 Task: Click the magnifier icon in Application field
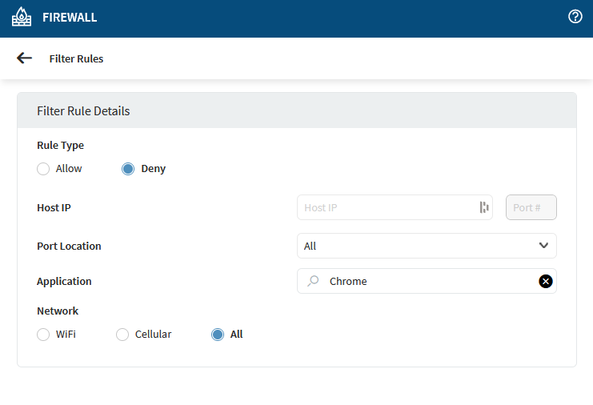314,281
